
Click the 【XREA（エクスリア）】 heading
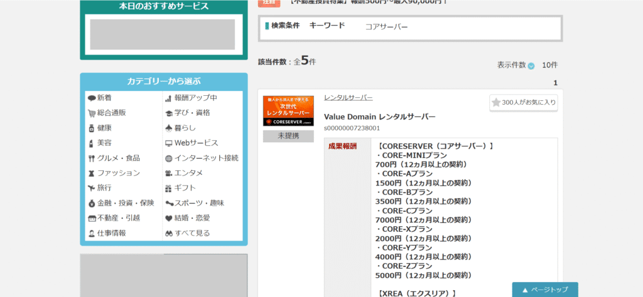(418, 293)
